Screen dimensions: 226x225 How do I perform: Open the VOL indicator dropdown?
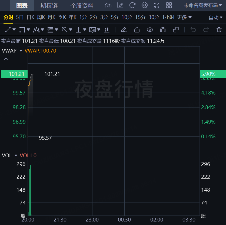[x=16, y=155]
